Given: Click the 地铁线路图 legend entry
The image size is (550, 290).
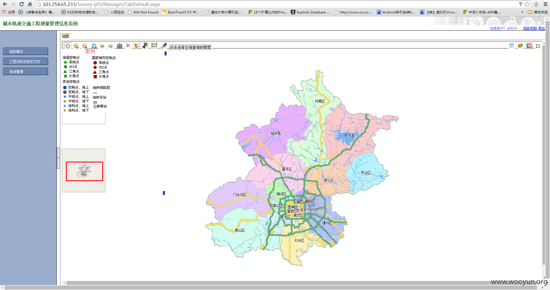Looking at the screenshot, I should 101,88.
